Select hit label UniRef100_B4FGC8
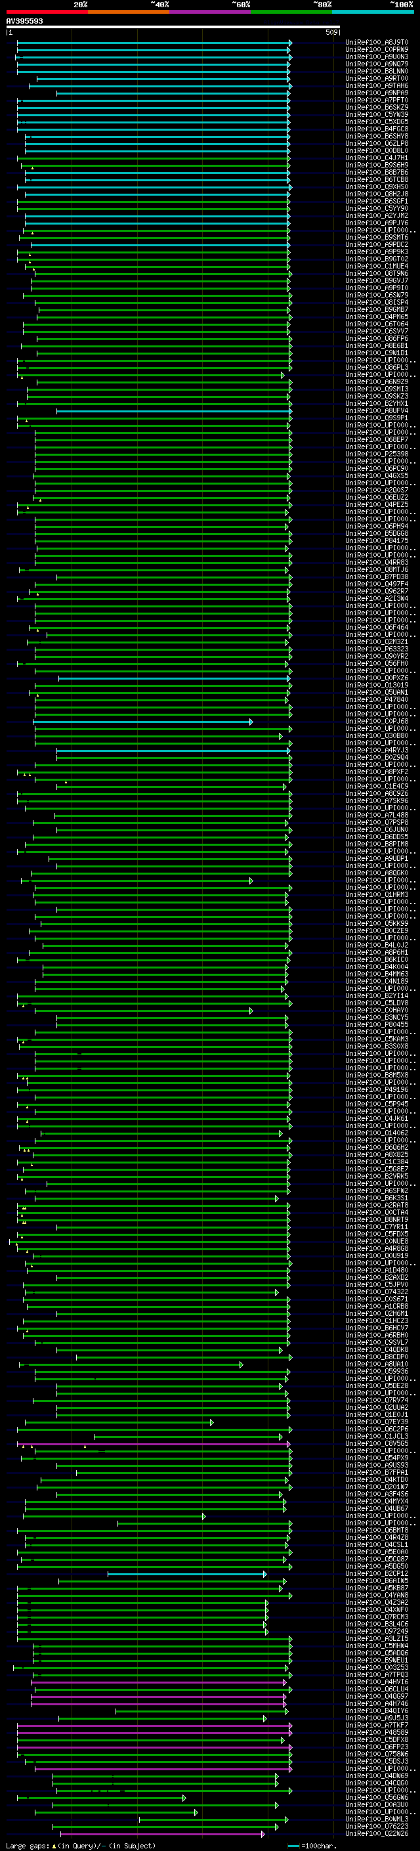The height and width of the screenshot is (1851, 420). point(376,129)
